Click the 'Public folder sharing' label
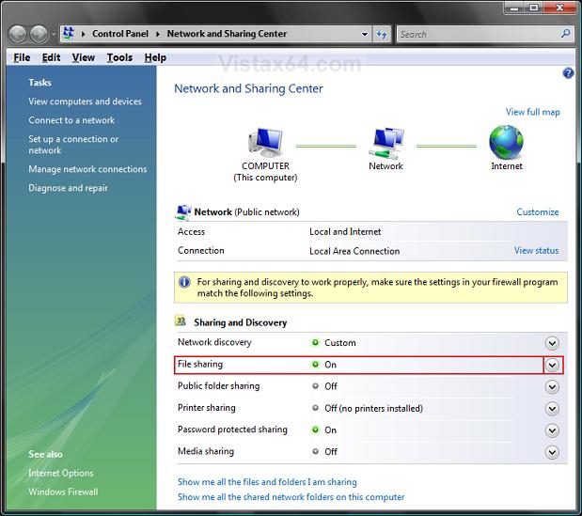Viewport: 582px width, 516px height. 219,386
